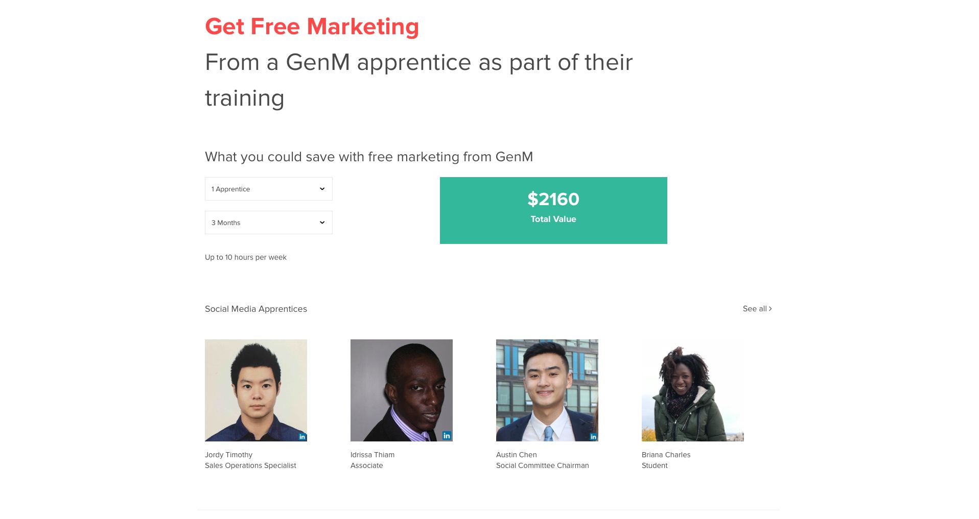Click the Idrissa Thiam name link
The width and height of the screenshot is (979, 519).
point(372,455)
